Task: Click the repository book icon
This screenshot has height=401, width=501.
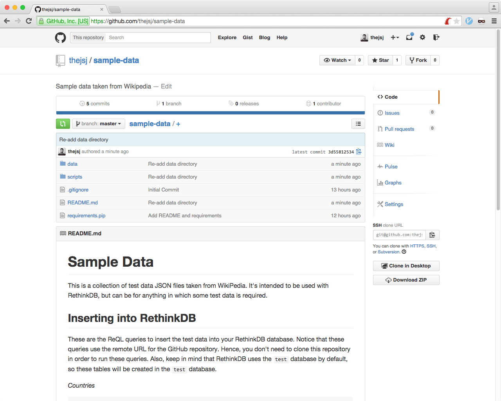Action: [x=60, y=61]
